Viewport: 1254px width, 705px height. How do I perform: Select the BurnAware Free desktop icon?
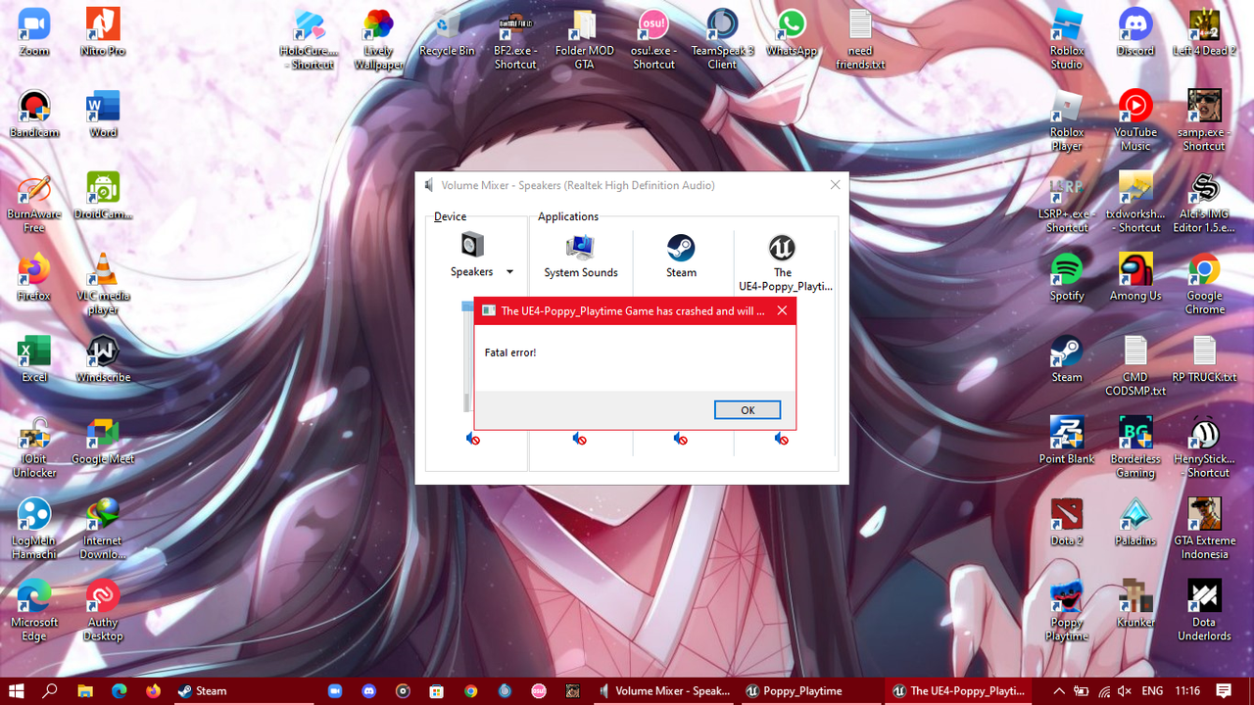34,202
